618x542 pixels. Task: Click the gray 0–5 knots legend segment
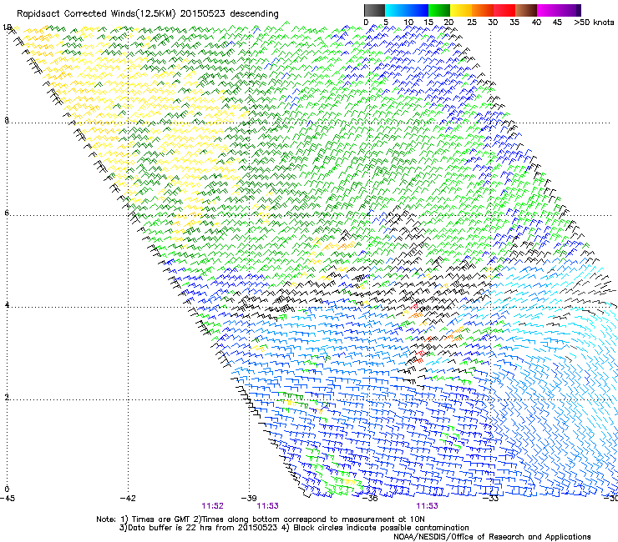pos(374,10)
